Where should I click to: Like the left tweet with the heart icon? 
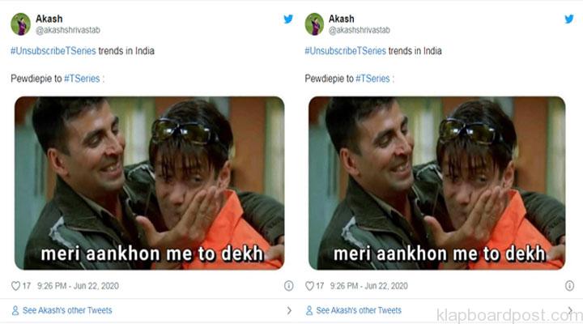click(15, 286)
